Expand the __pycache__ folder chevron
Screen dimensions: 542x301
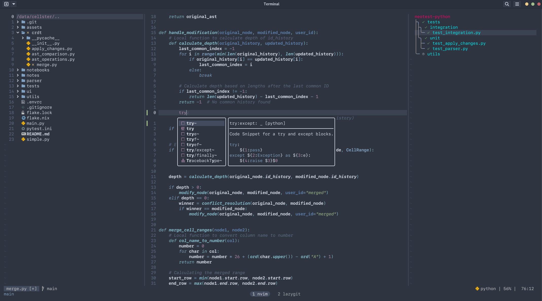(23, 38)
